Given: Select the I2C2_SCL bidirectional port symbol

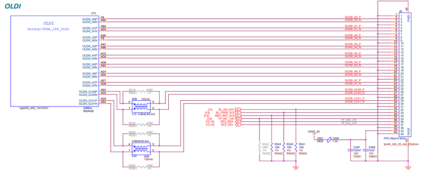Looking at the screenshot, I should (x=238, y=125).
